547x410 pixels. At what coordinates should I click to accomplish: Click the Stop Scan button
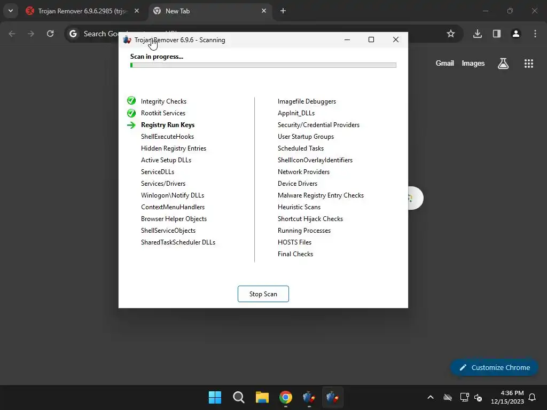tap(263, 294)
